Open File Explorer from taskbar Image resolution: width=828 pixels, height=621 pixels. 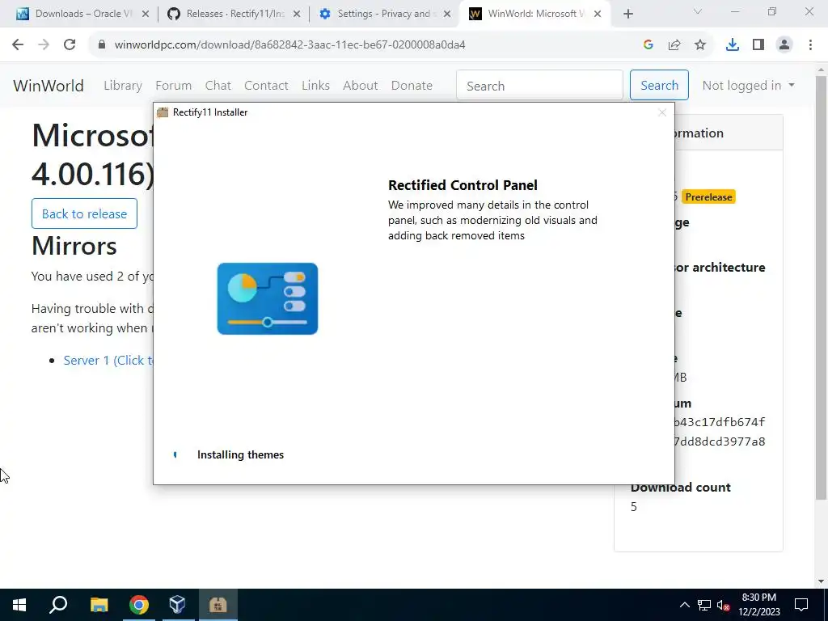[x=99, y=605]
